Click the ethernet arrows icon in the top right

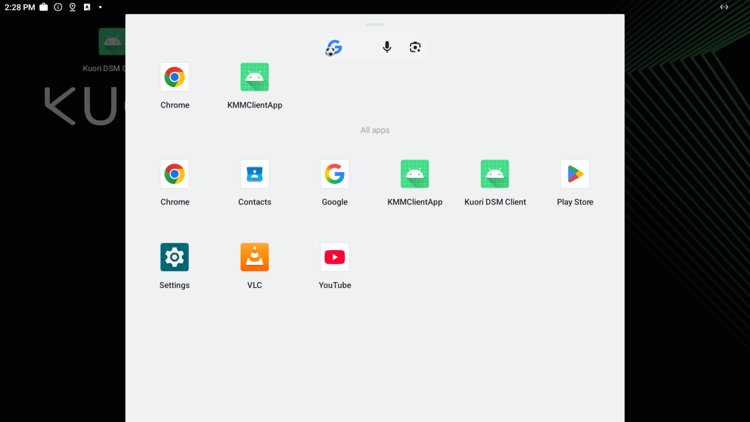(x=724, y=7)
